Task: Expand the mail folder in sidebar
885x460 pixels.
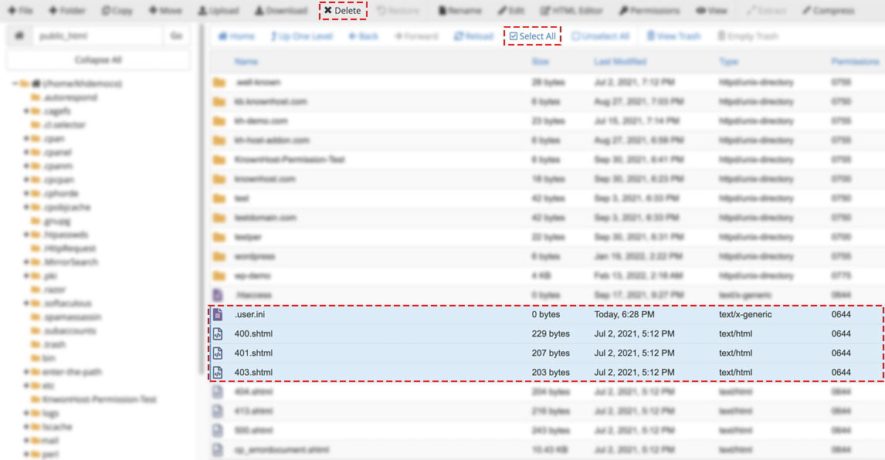Action: pyautogui.click(x=26, y=440)
